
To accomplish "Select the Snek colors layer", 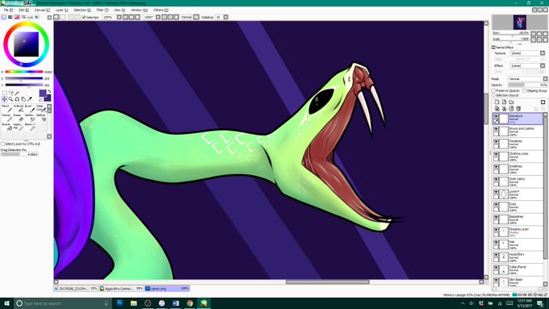I will point(518,182).
